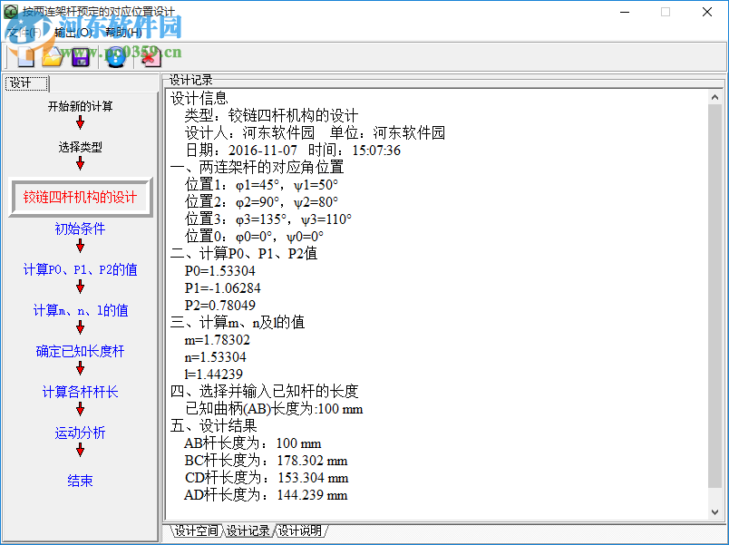Switch to the 设计说明 tab
This screenshot has width=729, height=545.
pos(300,530)
